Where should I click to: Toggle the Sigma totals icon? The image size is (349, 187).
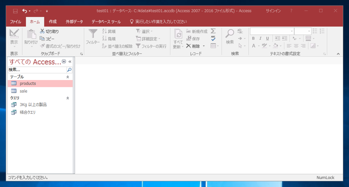(213, 31)
